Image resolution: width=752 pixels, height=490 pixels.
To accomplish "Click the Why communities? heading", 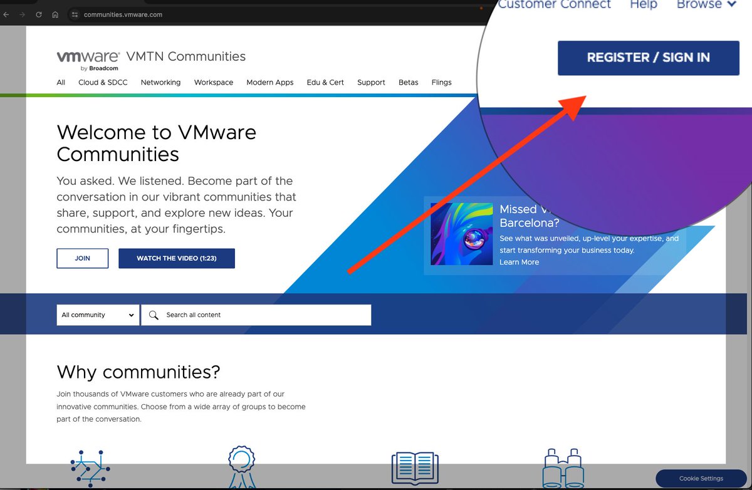I will pyautogui.click(x=138, y=372).
